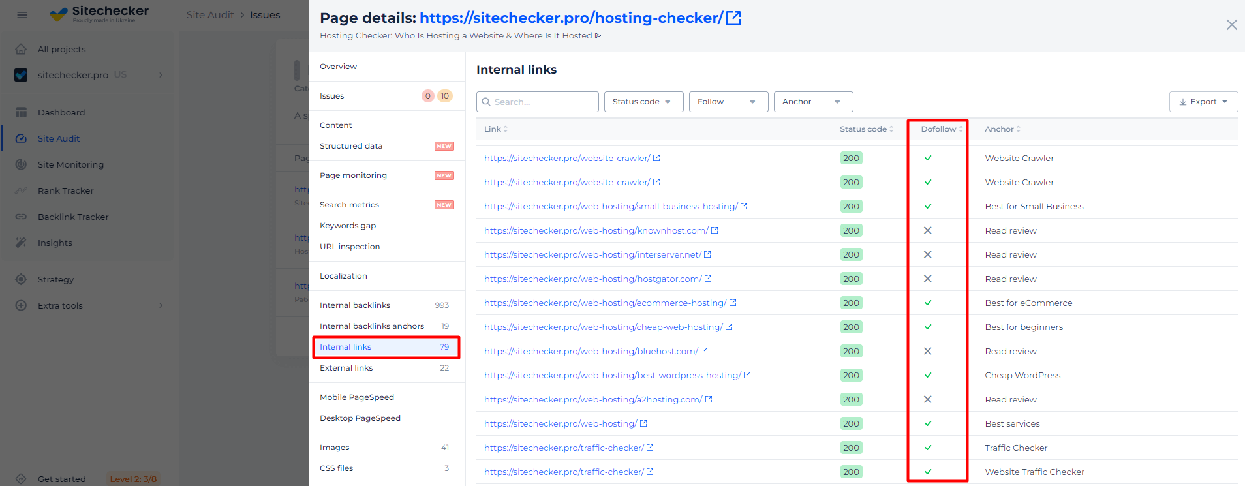The image size is (1245, 486).
Task: Select the Internal links section
Action: (386, 347)
